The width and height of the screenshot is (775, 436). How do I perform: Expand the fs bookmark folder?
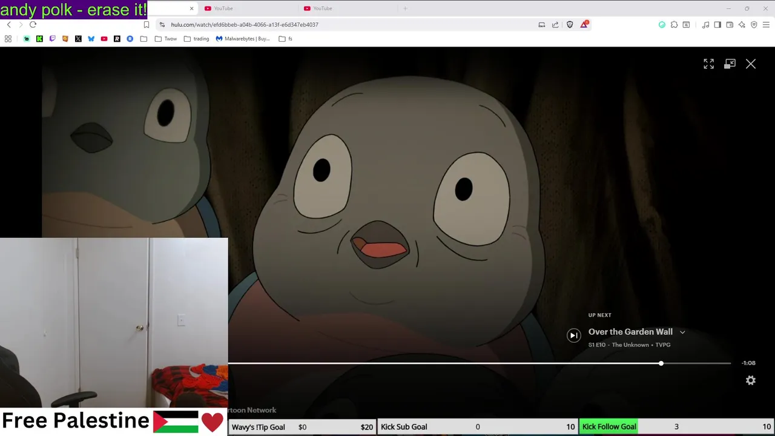click(x=285, y=39)
